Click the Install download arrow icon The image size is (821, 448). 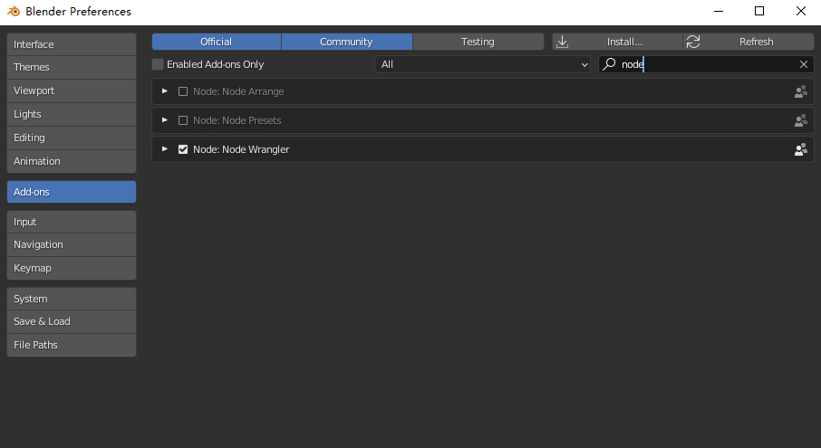(x=563, y=42)
